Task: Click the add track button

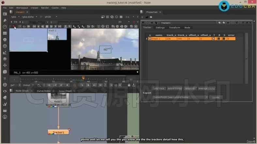Action: pyautogui.click(x=159, y=89)
